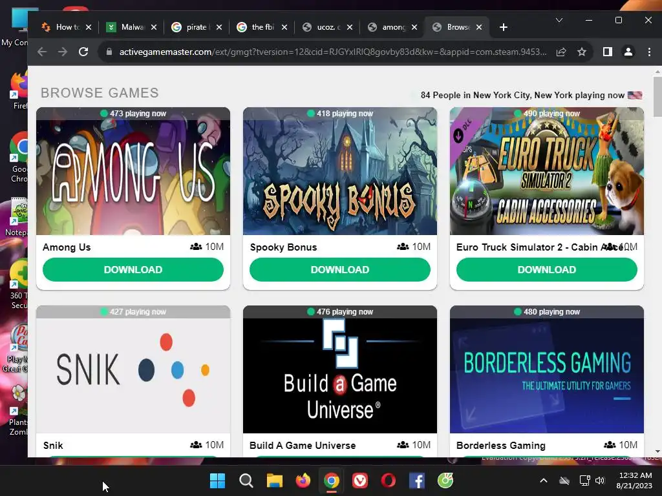Click the '476 playing now' badge

[340, 312]
